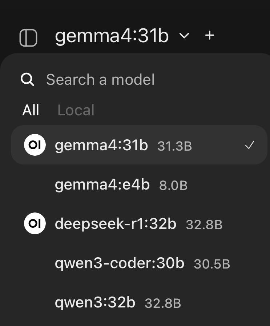Image resolution: width=270 pixels, height=326 pixels.
Task: Switch to the Local models tab
Action: [76, 110]
